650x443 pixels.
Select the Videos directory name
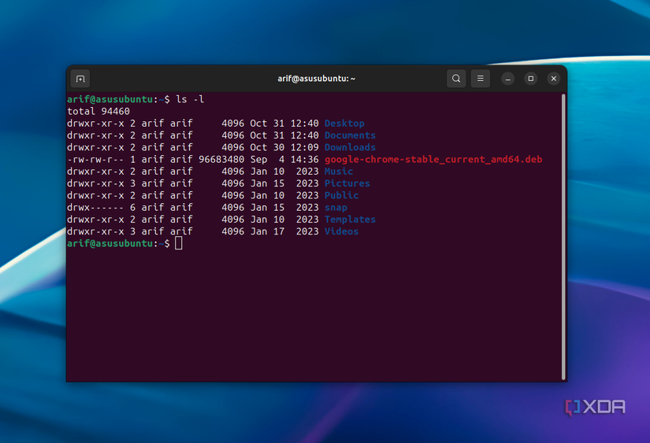point(342,231)
